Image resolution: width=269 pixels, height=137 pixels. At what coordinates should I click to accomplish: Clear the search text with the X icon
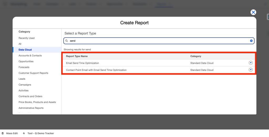(x=251, y=41)
